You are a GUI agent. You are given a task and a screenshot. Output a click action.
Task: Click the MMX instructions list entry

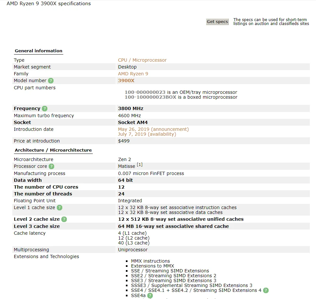coord(150,261)
